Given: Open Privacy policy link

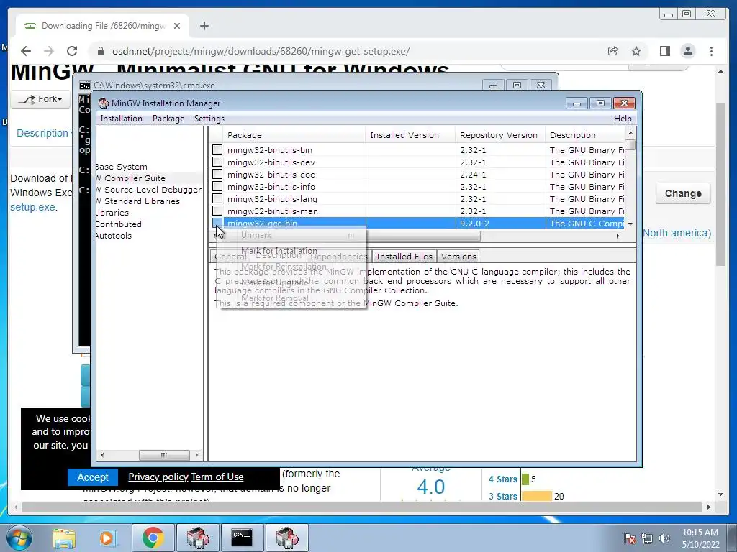Looking at the screenshot, I should (x=158, y=477).
